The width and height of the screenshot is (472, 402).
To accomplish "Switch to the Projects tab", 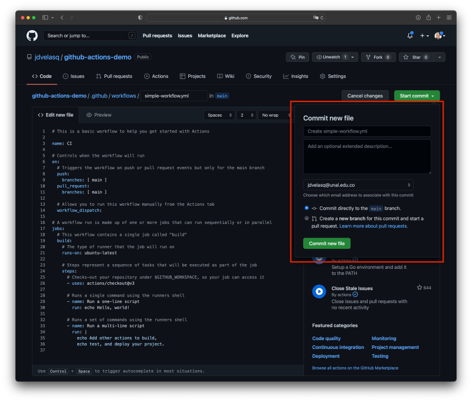I will (x=193, y=77).
